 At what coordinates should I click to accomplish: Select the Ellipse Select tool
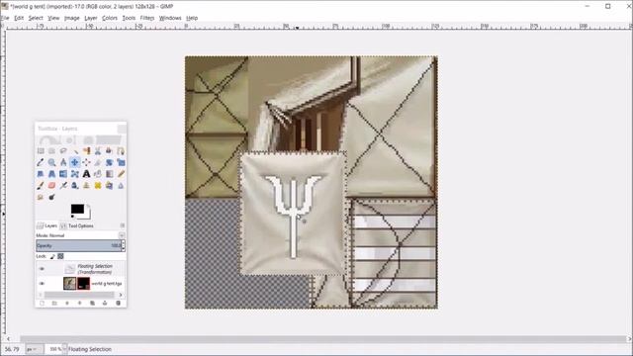click(51, 151)
